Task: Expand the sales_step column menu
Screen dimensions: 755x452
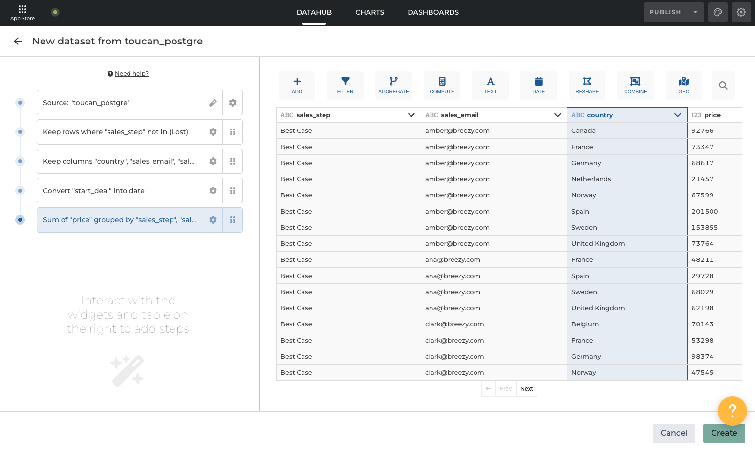Action: [x=411, y=115]
